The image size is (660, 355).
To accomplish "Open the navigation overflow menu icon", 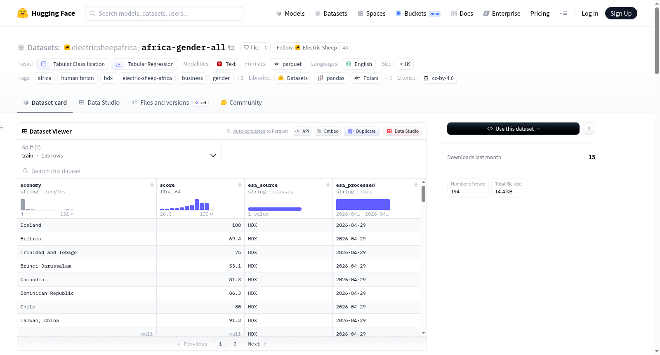I will click(x=563, y=13).
